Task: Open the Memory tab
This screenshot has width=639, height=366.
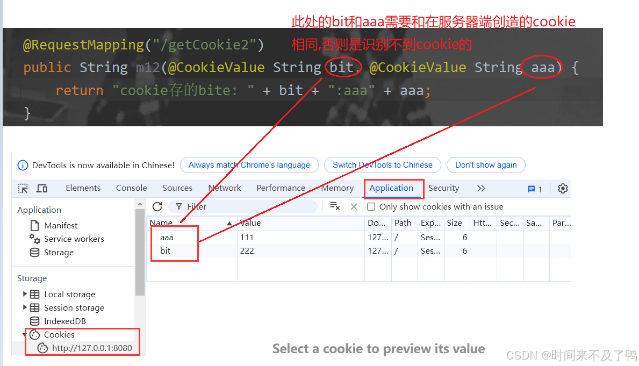Action: (x=337, y=188)
